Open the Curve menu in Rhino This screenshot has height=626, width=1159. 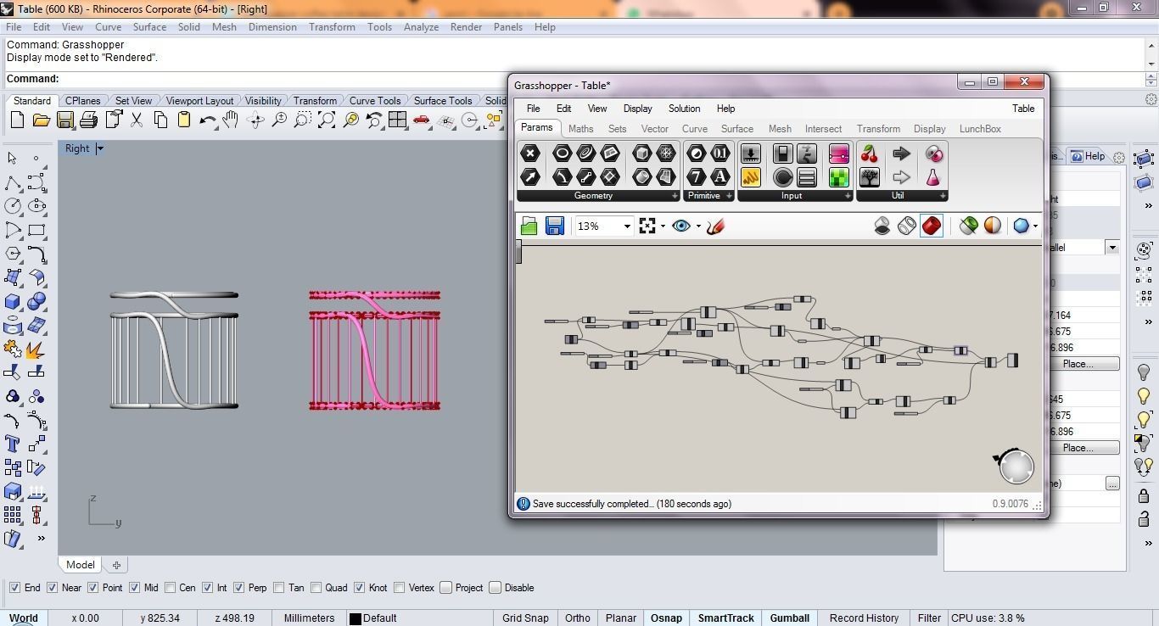click(x=108, y=27)
